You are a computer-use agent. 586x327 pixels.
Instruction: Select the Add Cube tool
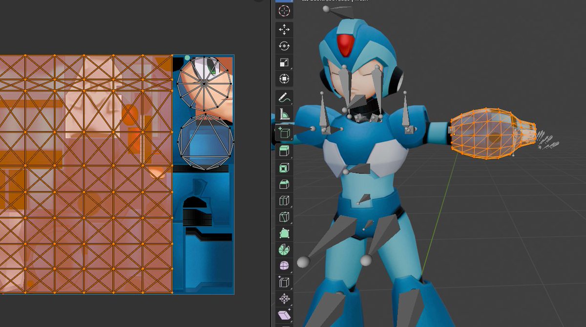(x=284, y=132)
